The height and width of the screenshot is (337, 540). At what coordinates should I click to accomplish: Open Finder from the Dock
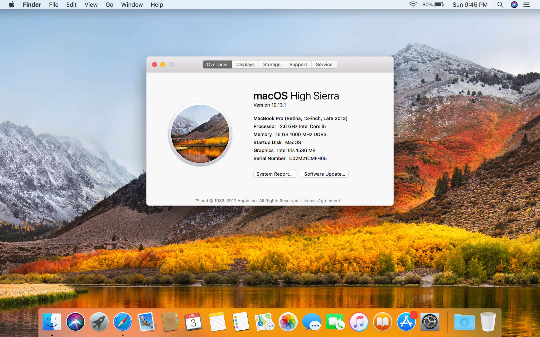tap(52, 322)
